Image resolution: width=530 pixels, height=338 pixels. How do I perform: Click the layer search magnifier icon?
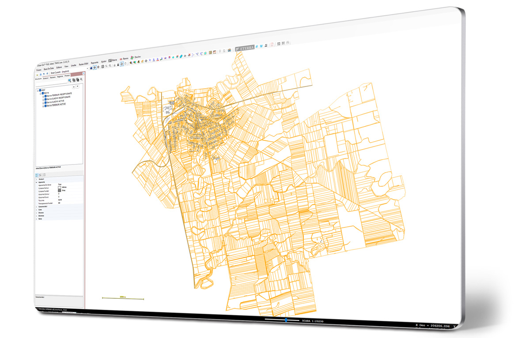pyautogui.click(x=69, y=80)
